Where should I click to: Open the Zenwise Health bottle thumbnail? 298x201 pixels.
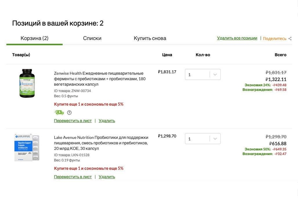27,83
